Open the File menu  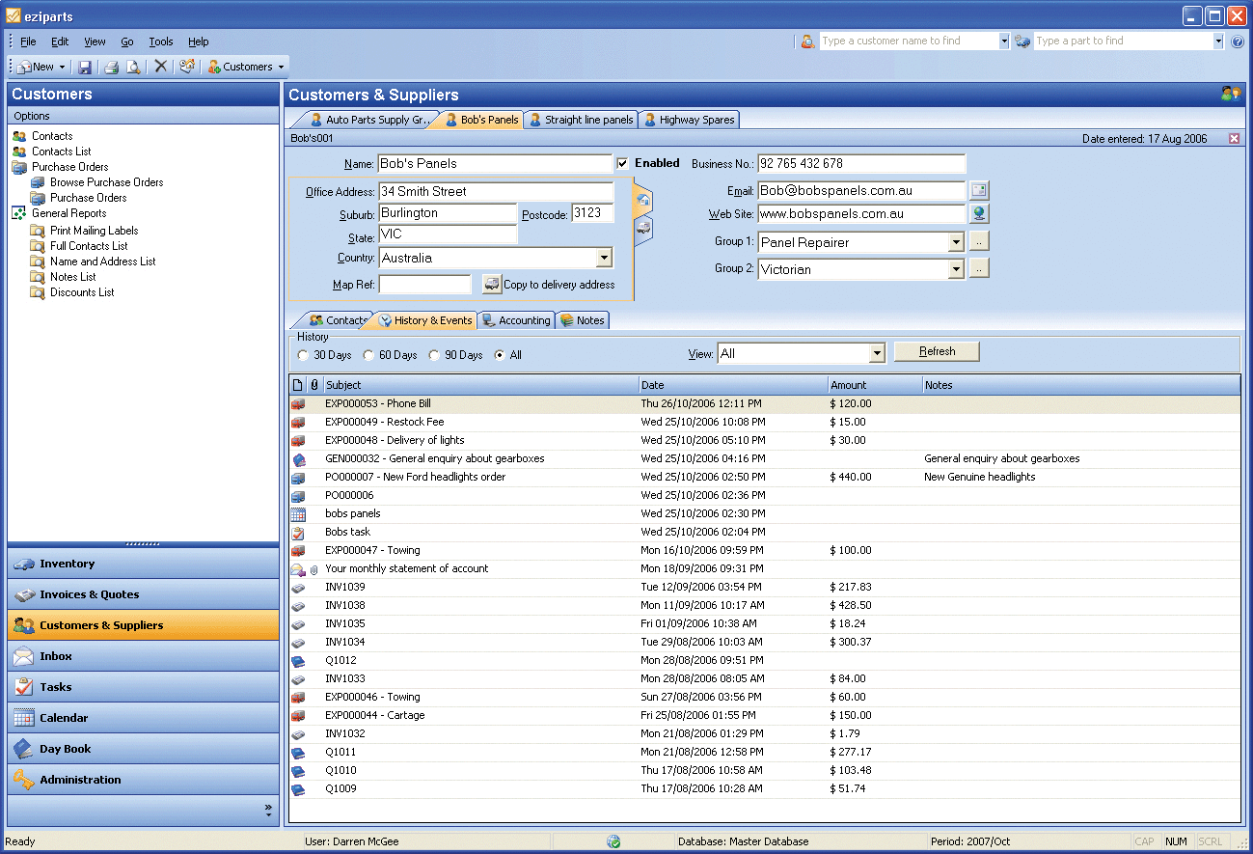pos(28,41)
